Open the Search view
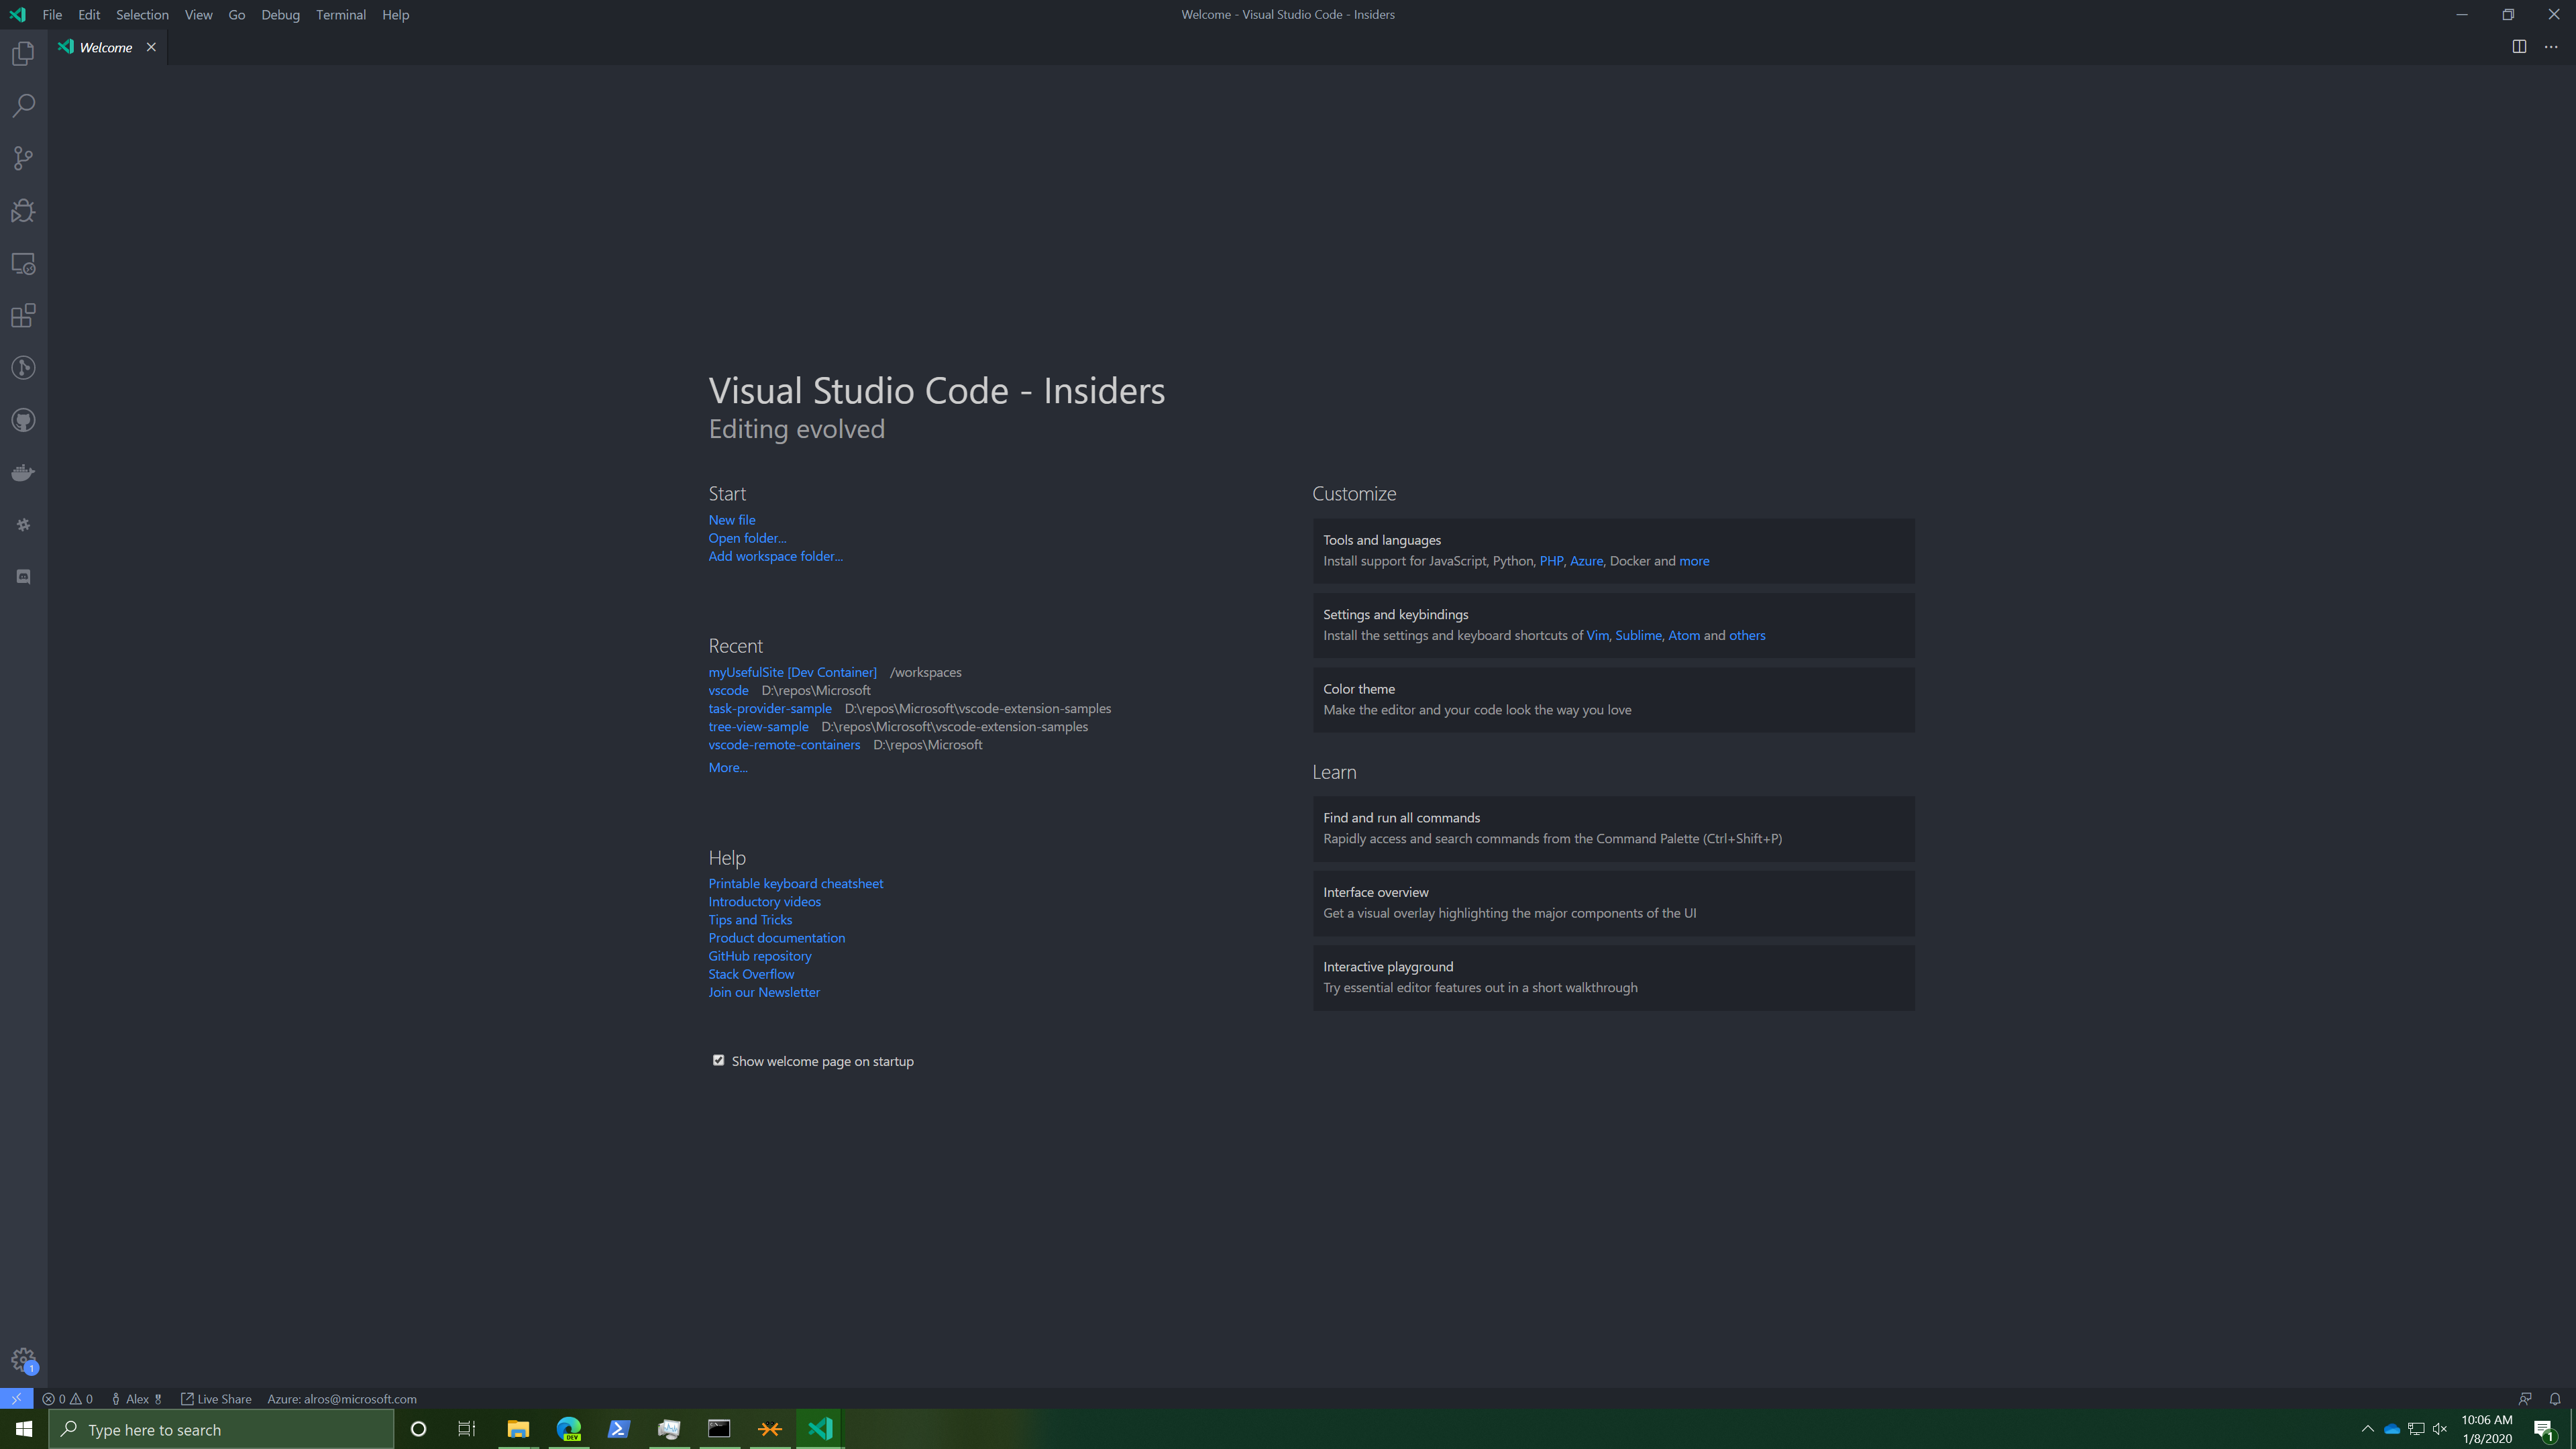The height and width of the screenshot is (1449, 2576). (x=22, y=105)
